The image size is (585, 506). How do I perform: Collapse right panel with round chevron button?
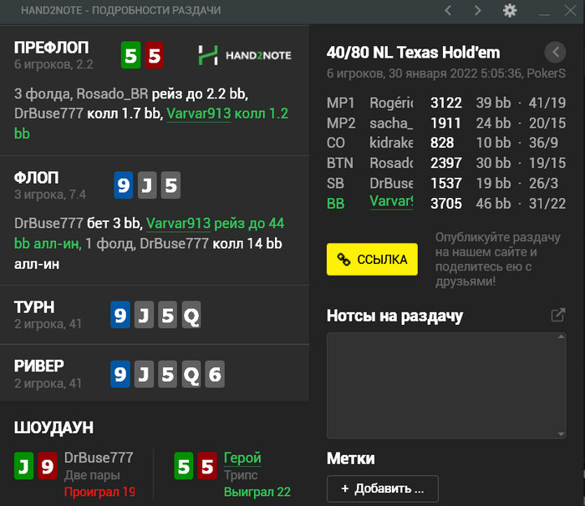[x=555, y=53]
